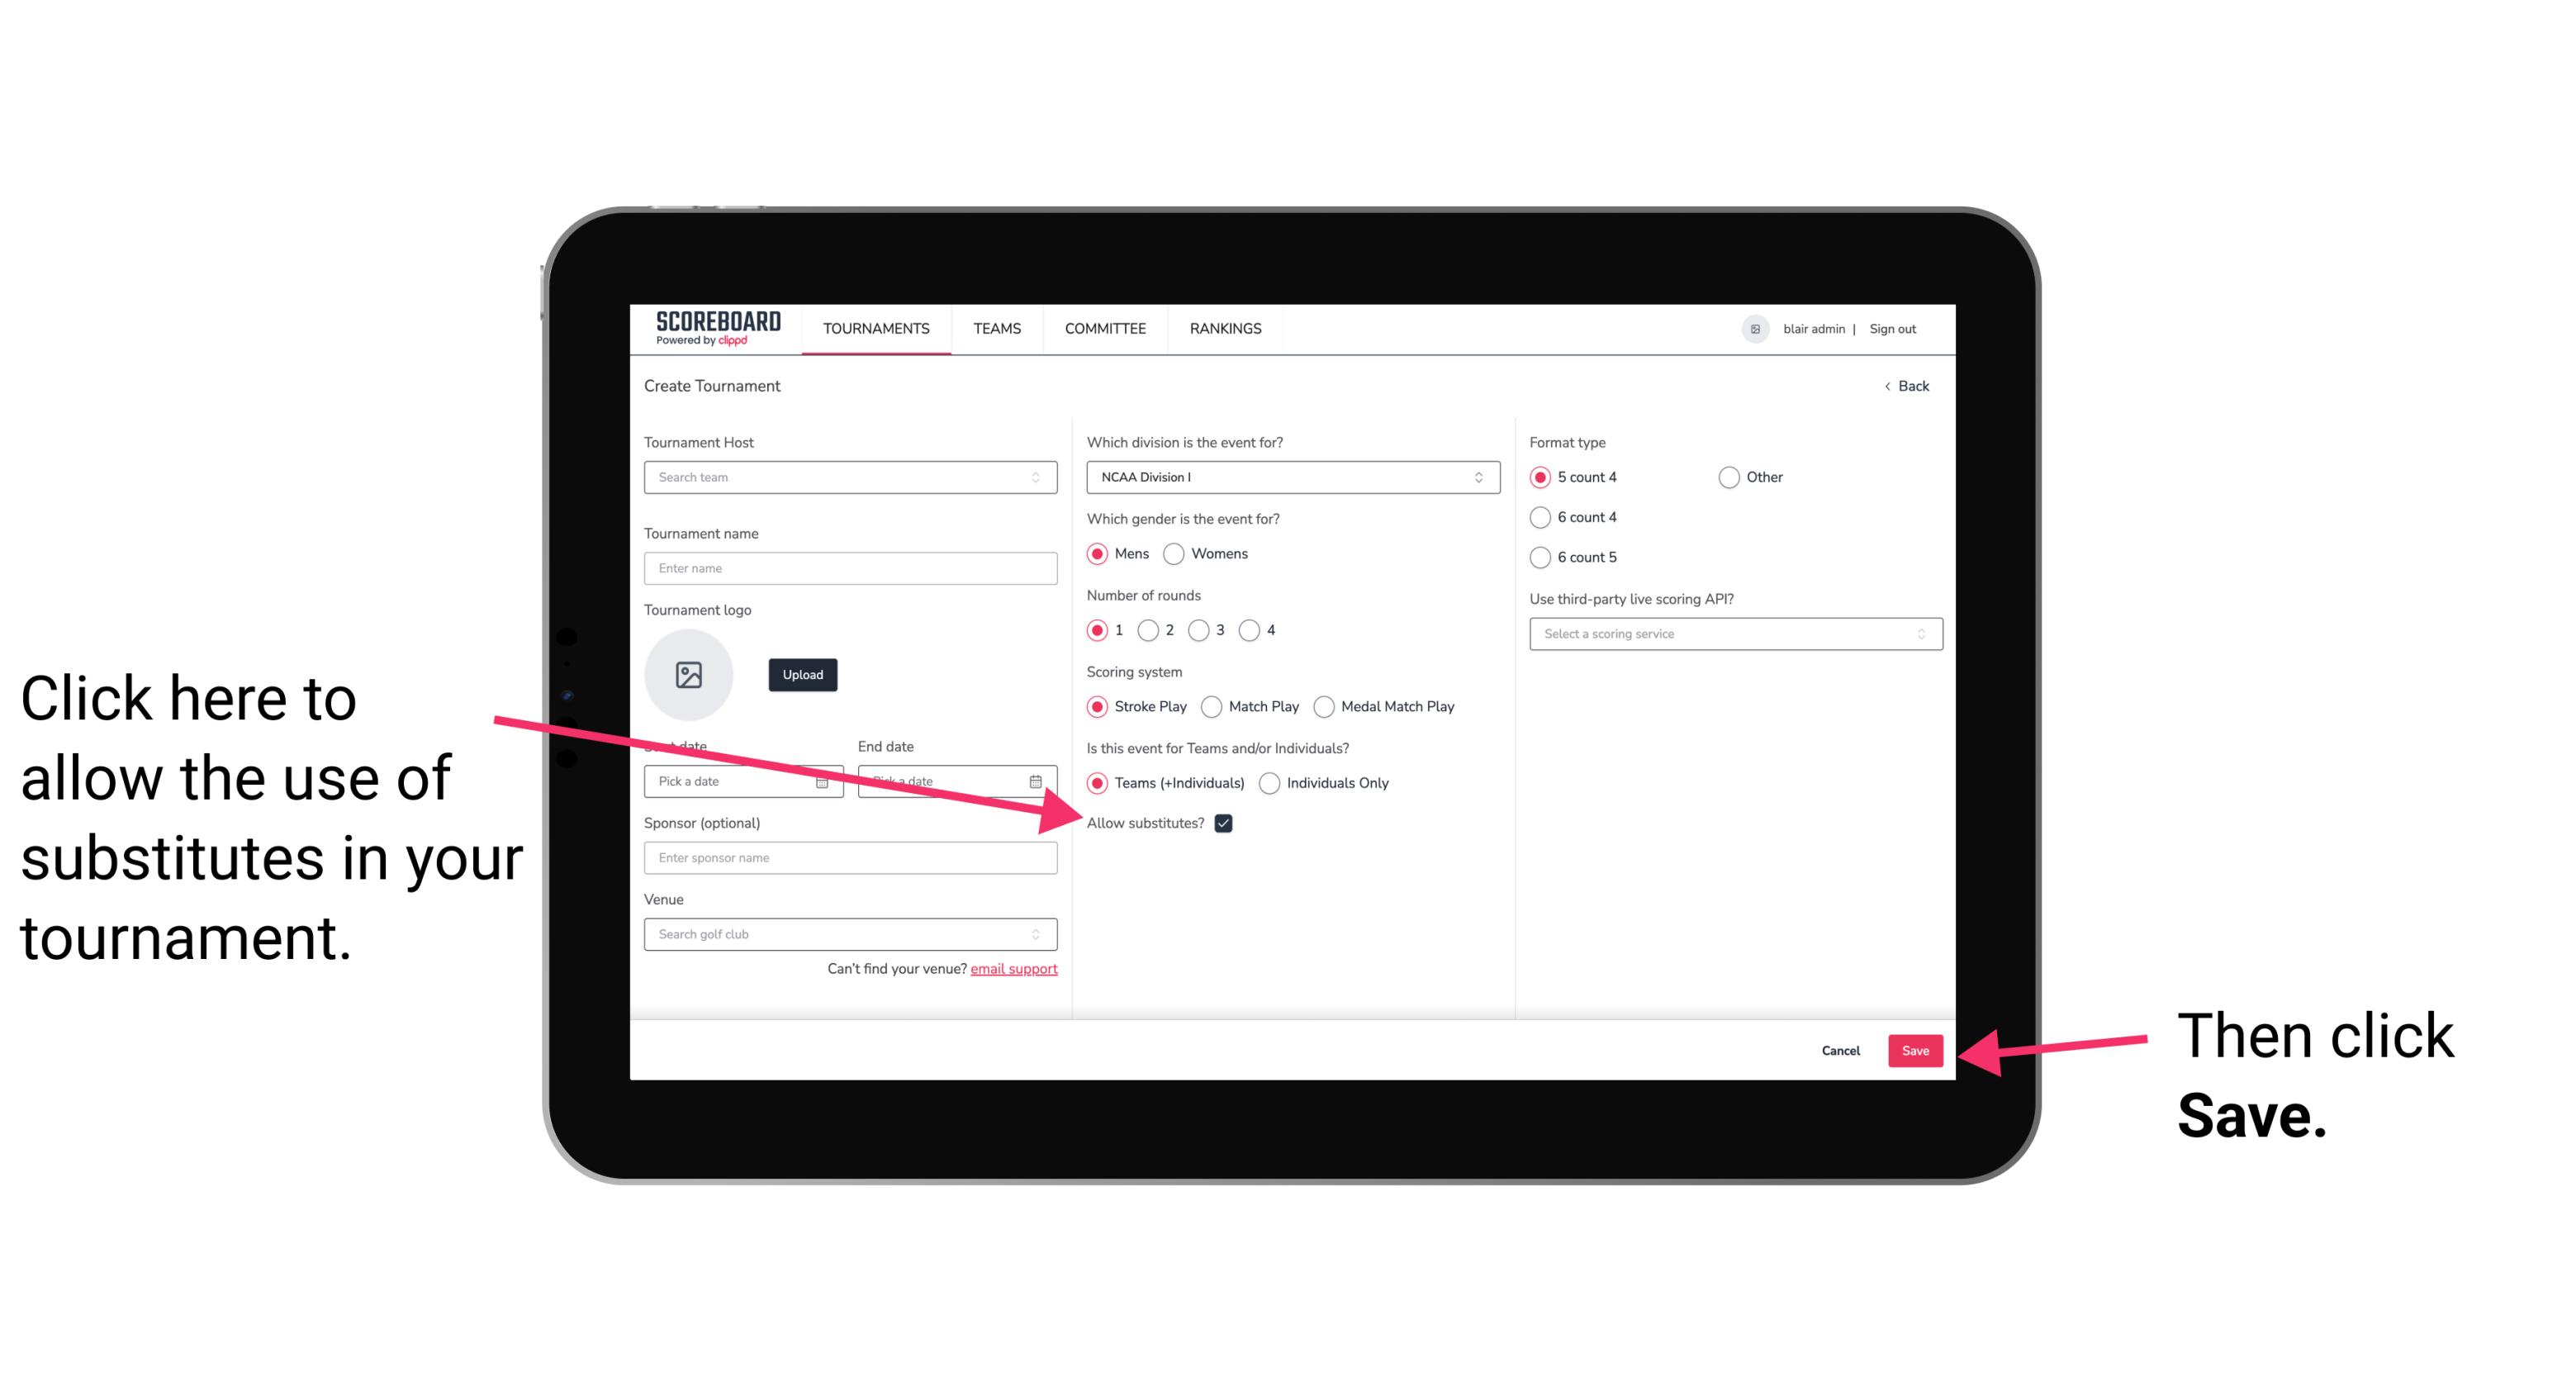Screen dimensions: 2576x1386
Task: Switch to the TEAMS tab
Action: 994,328
